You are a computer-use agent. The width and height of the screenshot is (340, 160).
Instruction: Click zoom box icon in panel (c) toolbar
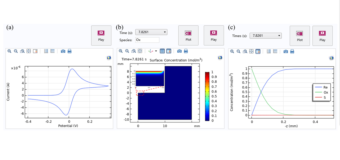tap(245, 51)
